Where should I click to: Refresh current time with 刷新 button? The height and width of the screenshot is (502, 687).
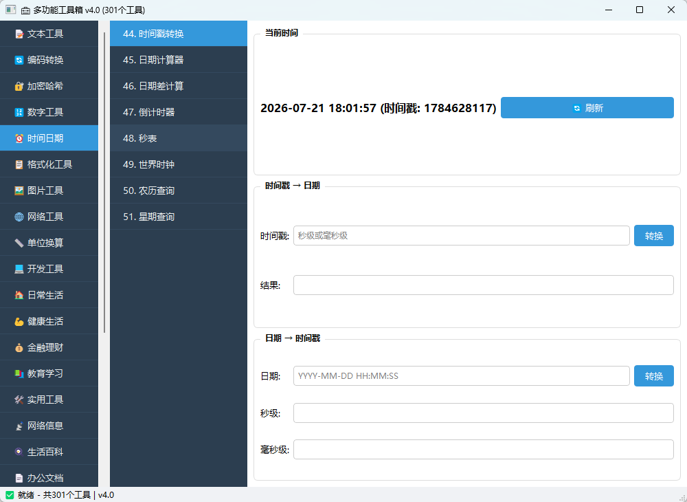pyautogui.click(x=587, y=108)
